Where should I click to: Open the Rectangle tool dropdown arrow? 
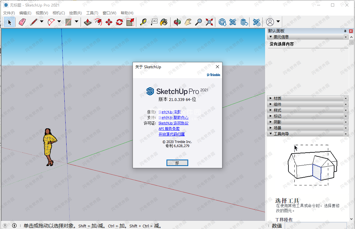77,21
